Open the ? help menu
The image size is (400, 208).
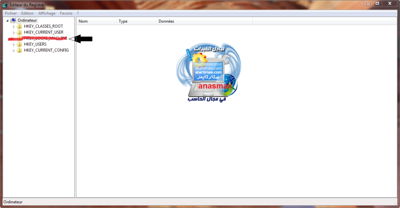(x=78, y=13)
